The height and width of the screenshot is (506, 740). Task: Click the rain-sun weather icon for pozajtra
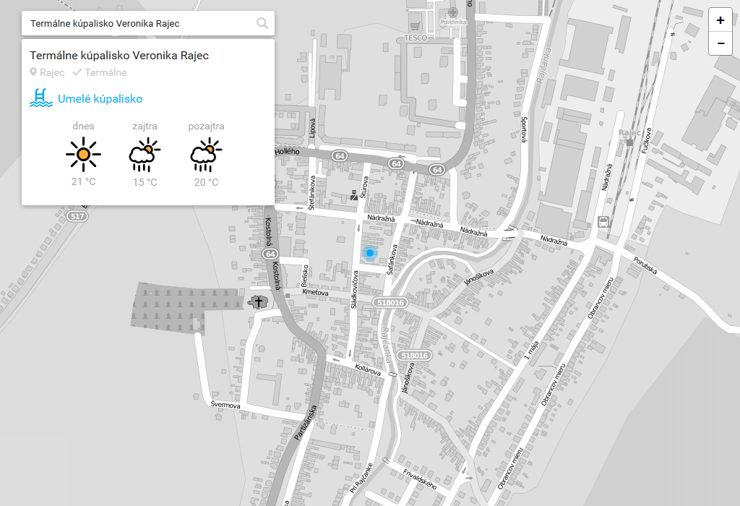(206, 155)
